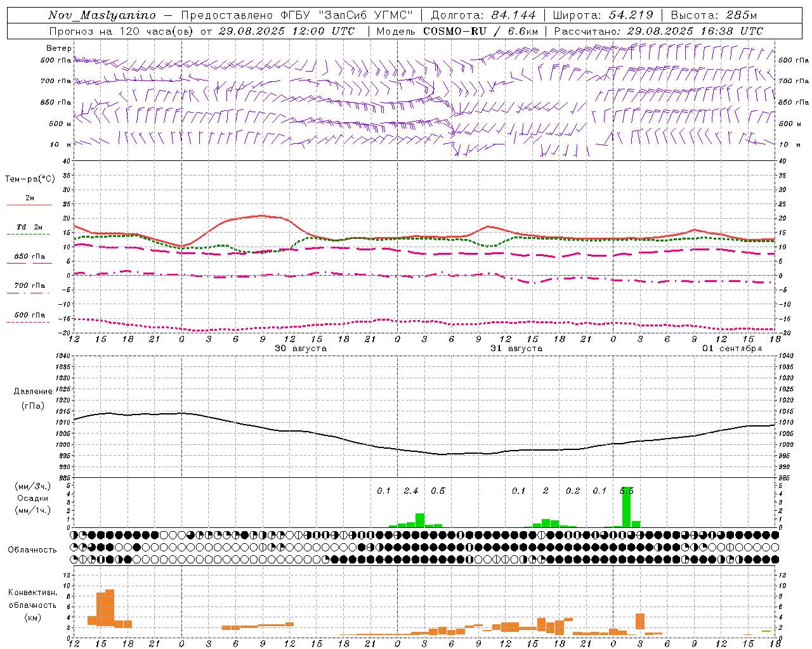812x649 pixels.
Task: Click the 5.5 precipitation value
Action: tap(627, 491)
